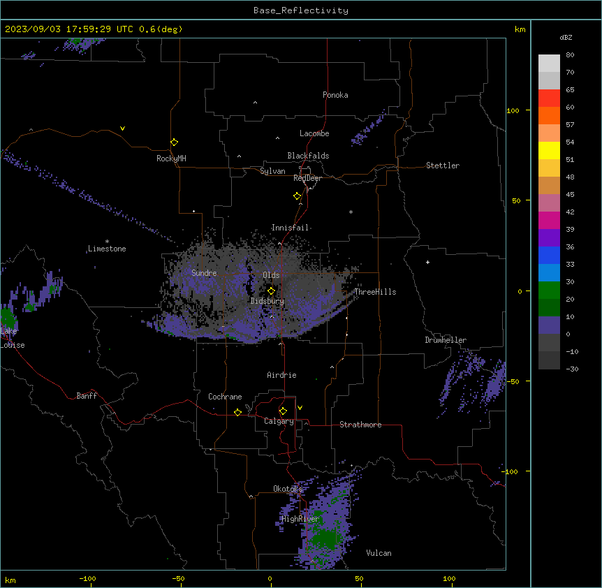Select the blue 36 dBZ legend swatch

549,255
